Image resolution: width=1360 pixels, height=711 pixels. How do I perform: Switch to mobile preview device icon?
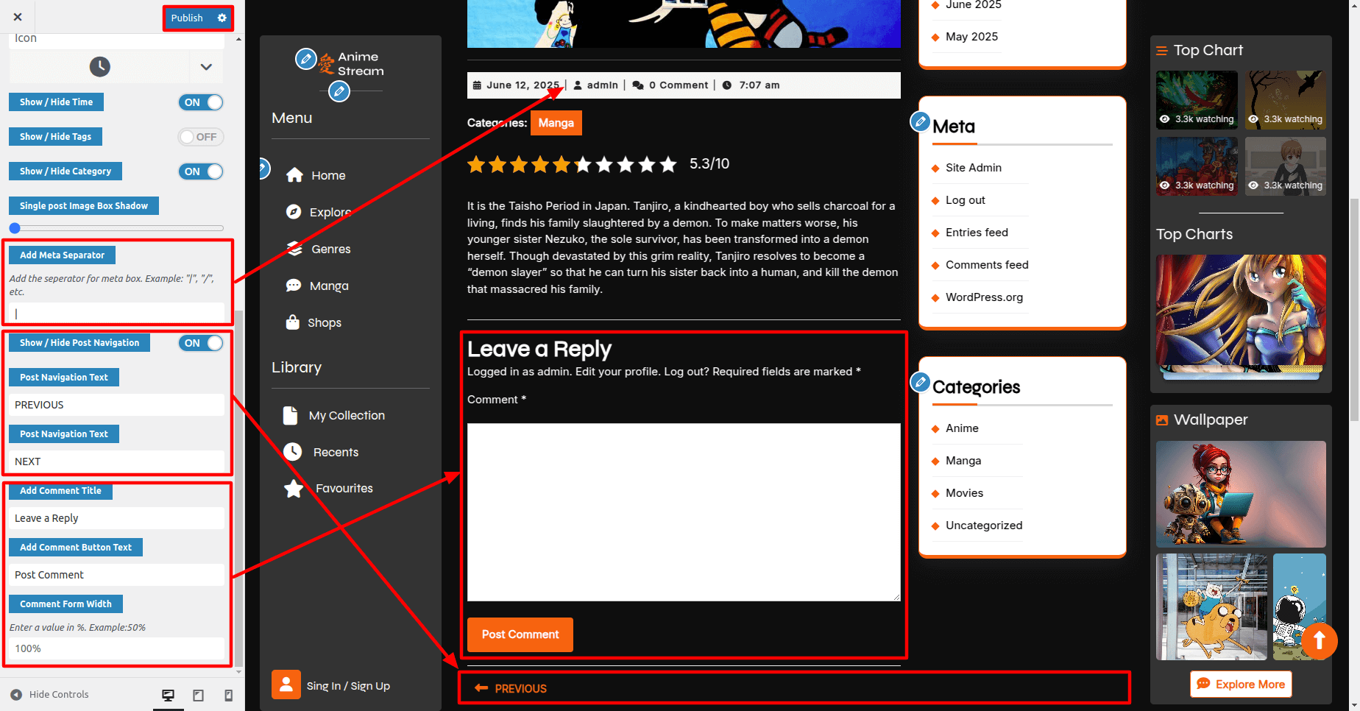[228, 695]
